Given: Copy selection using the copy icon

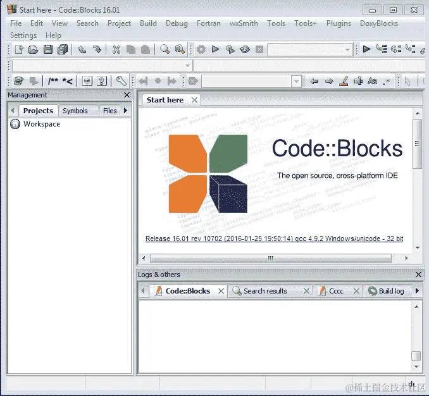Looking at the screenshot, I should click(x=131, y=49).
